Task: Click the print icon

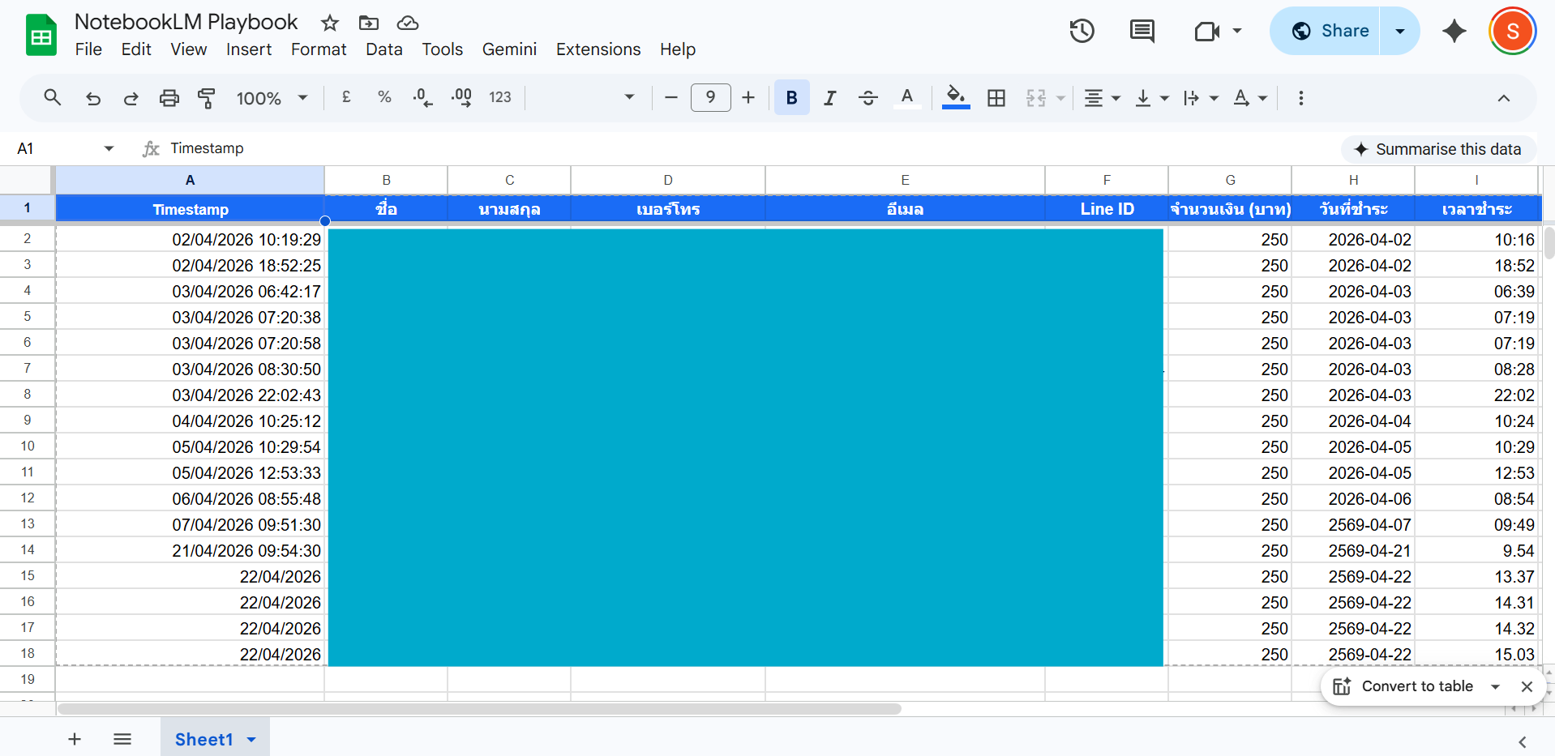Action: 169,98
